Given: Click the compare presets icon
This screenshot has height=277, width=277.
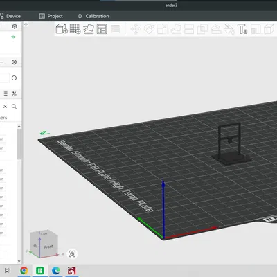Looking at the screenshot, I should click(14, 93).
